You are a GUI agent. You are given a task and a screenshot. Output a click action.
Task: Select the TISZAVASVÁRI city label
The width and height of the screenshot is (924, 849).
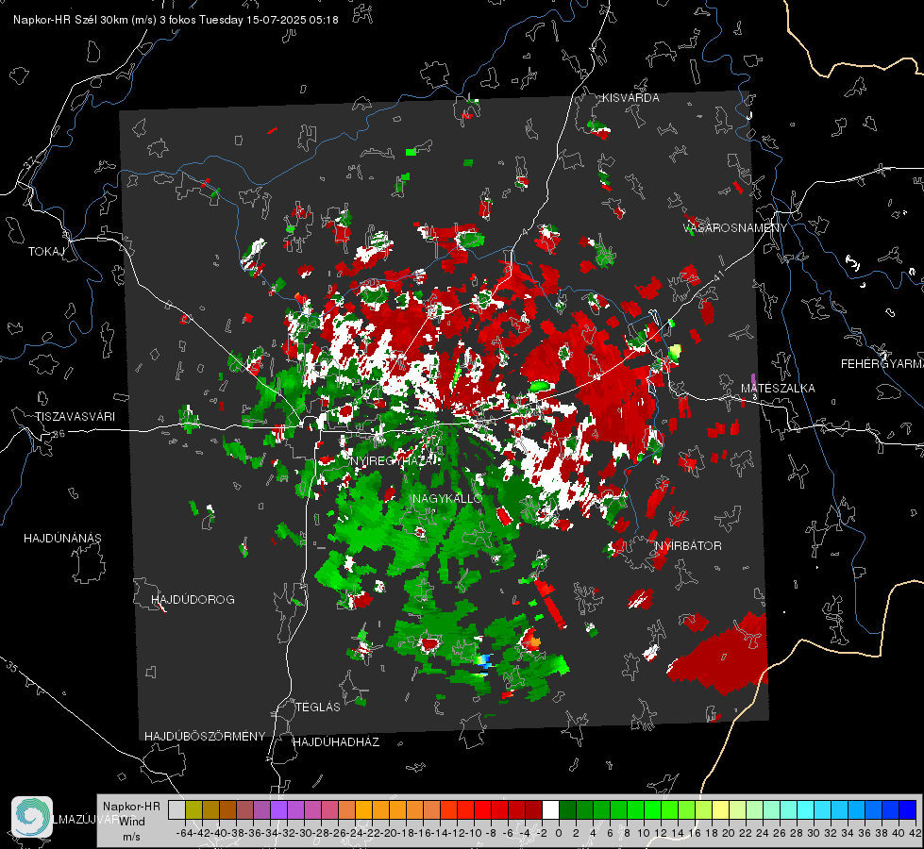75,417
